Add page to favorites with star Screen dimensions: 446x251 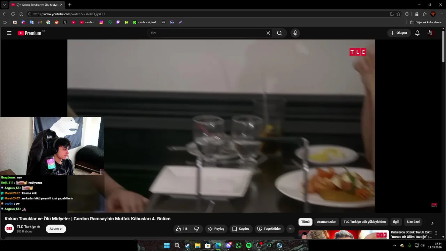click(x=398, y=14)
